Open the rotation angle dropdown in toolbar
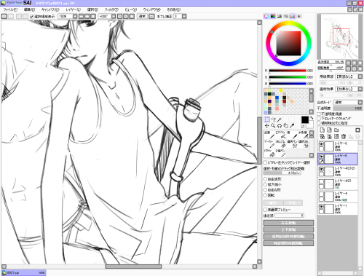Viewport: 364px width, 276px height. click(x=114, y=16)
